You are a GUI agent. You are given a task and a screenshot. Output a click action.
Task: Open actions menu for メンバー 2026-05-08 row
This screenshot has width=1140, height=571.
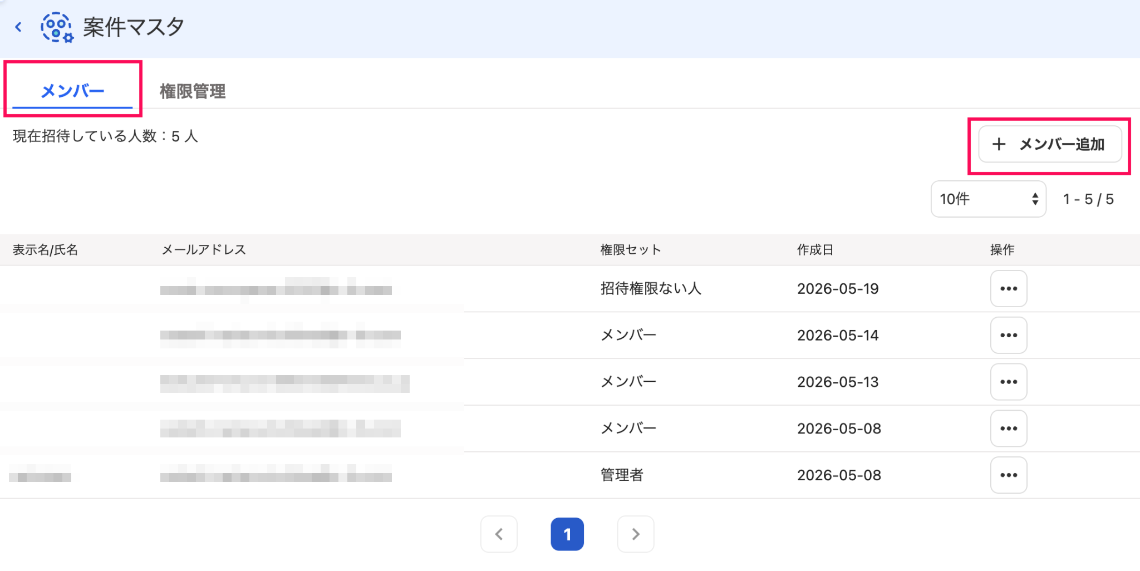click(x=1009, y=429)
